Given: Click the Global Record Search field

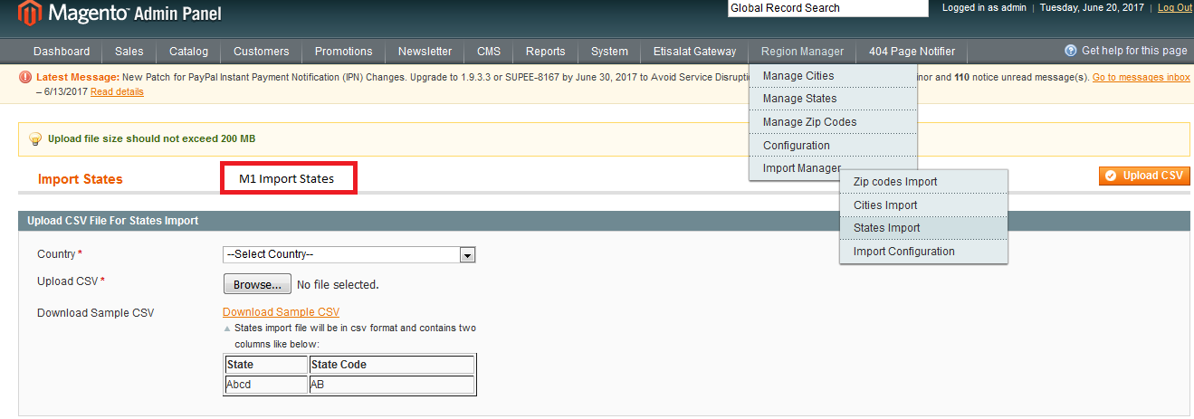Looking at the screenshot, I should (x=828, y=8).
